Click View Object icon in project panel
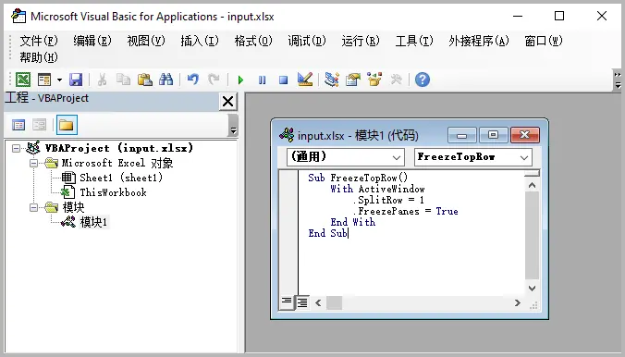The width and height of the screenshot is (625, 357). pos(39,125)
